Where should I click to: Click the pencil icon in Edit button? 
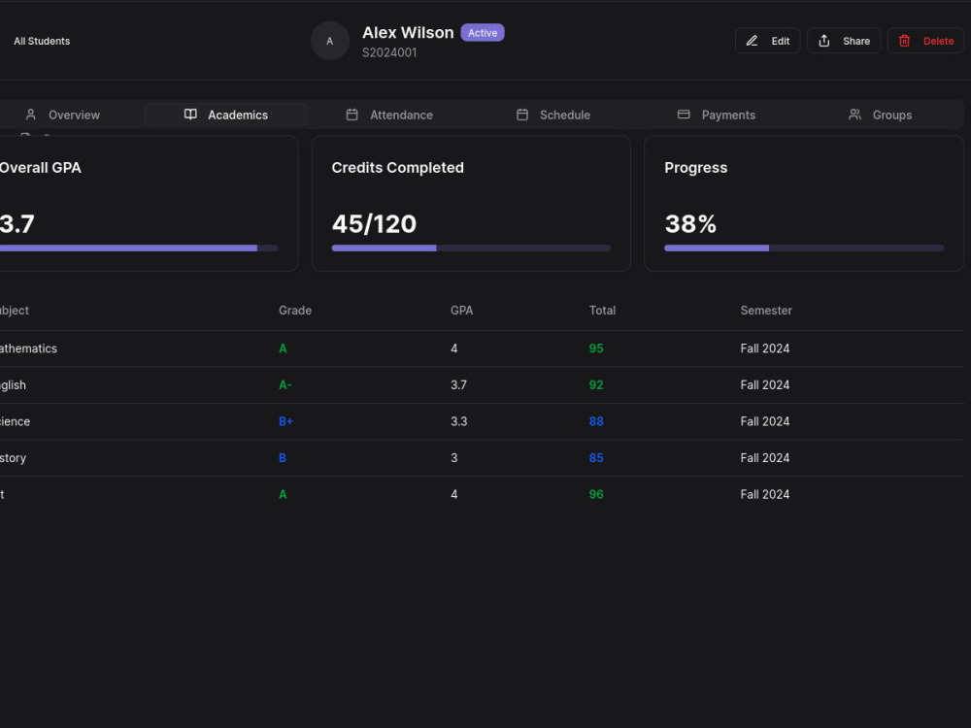coord(752,41)
